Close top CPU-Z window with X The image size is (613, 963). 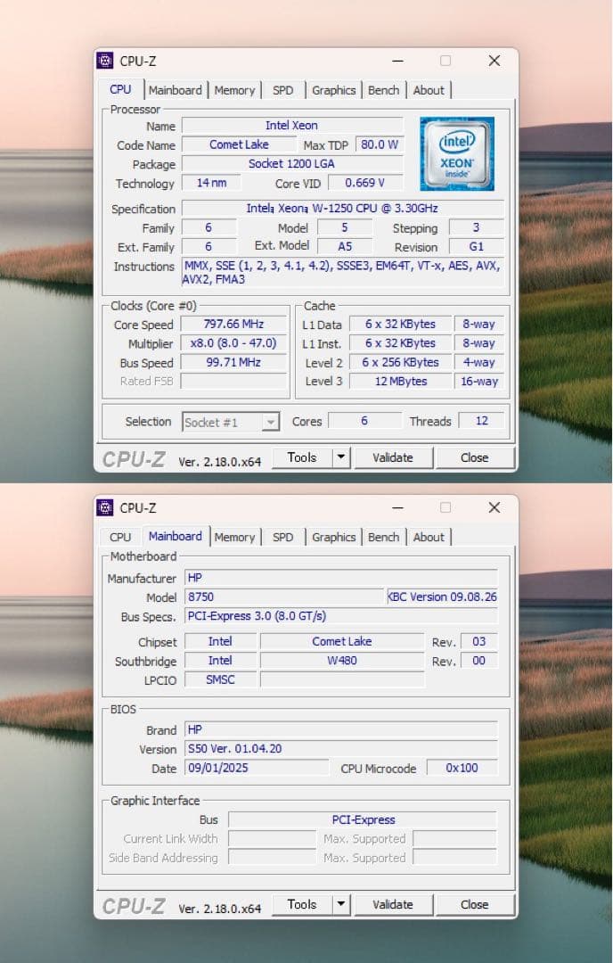[494, 61]
